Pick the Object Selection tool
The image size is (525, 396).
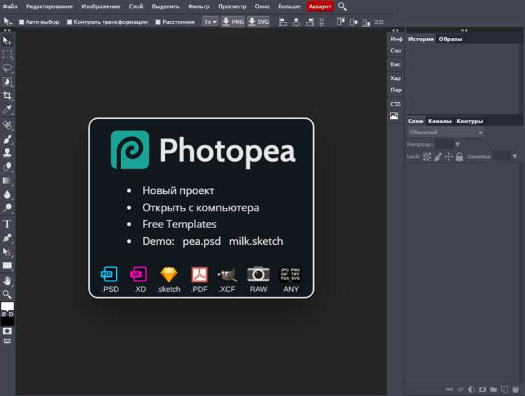click(x=7, y=82)
